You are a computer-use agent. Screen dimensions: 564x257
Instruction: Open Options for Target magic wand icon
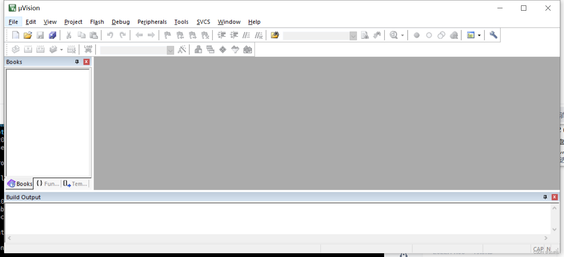[182, 50]
